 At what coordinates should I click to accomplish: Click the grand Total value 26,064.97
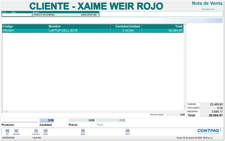pyautogui.click(x=211, y=115)
